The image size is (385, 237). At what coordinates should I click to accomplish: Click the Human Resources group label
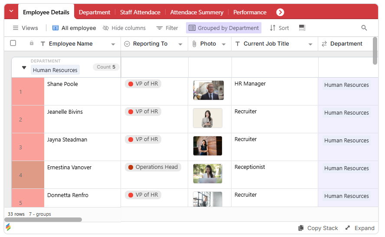click(55, 70)
